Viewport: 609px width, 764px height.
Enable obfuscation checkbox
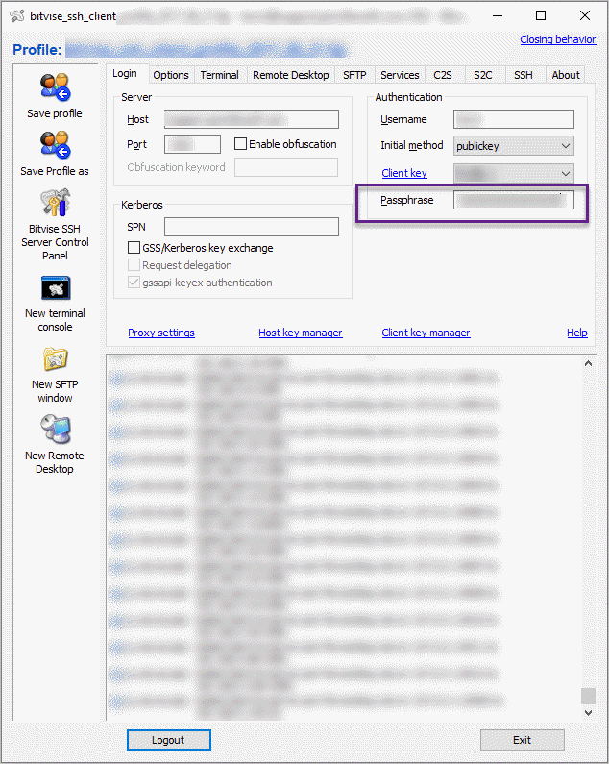pos(241,144)
